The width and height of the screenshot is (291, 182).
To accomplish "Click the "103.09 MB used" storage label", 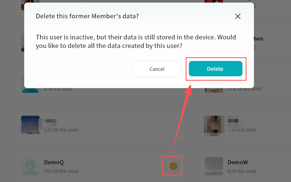I will tap(61, 171).
